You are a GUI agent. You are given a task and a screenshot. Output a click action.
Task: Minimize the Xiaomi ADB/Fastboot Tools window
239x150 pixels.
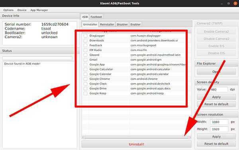click(x=222, y=3)
